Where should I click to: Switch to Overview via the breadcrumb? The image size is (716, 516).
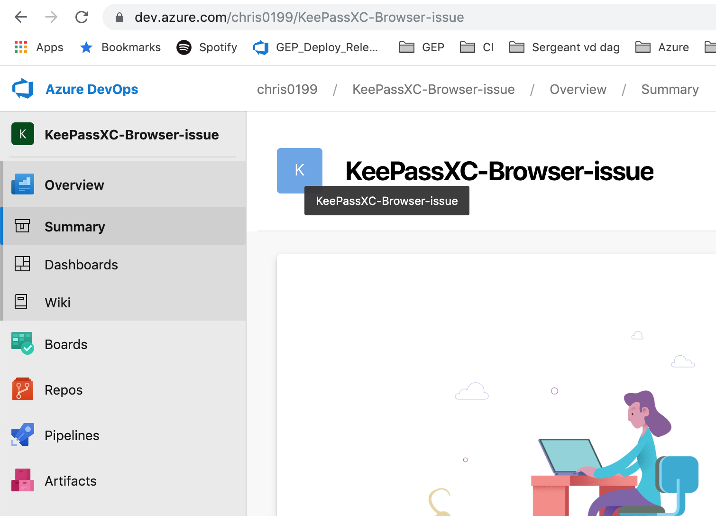(x=578, y=89)
